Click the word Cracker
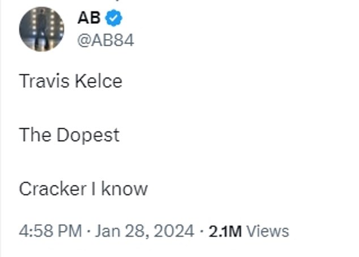The image size is (359, 257). [x=51, y=189]
